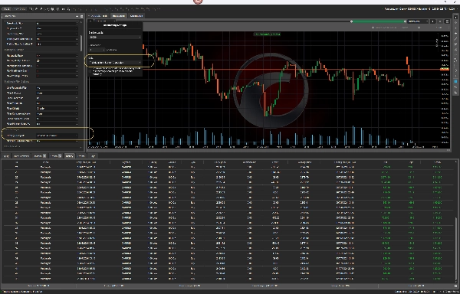This screenshot has height=294, width=460.
Task: Open the first dropdown in the backtesting settings popup
Action: pos(115,38)
